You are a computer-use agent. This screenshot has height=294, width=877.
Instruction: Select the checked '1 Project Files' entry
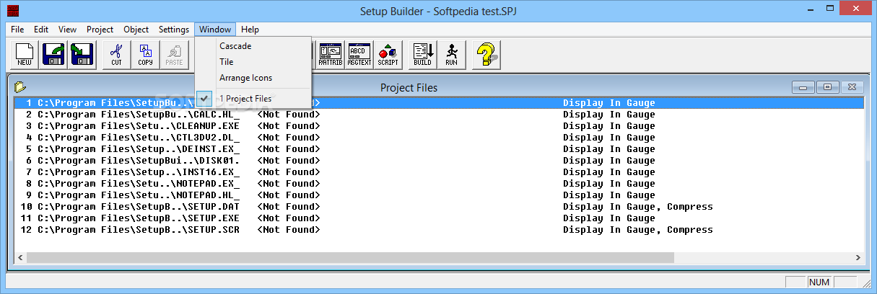[253, 98]
